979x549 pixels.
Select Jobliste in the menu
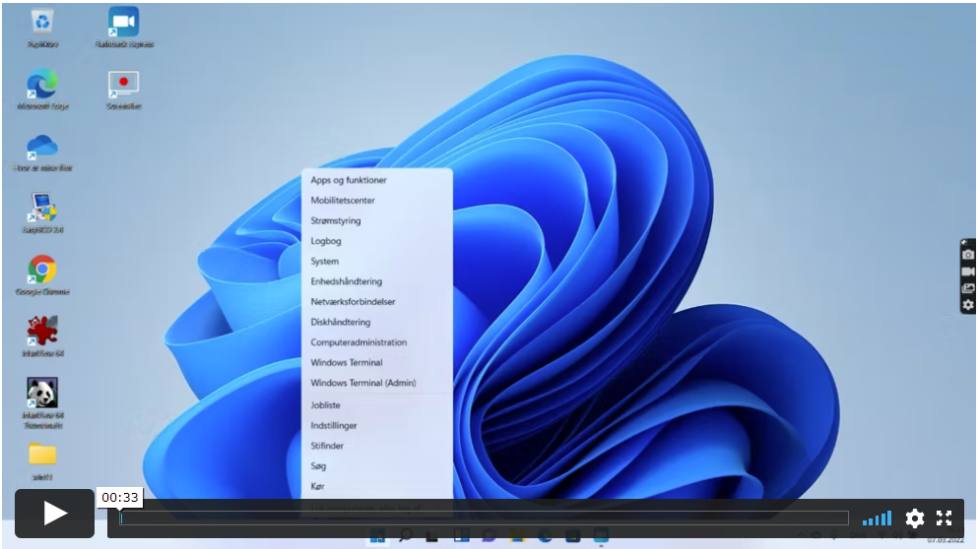tap(325, 405)
